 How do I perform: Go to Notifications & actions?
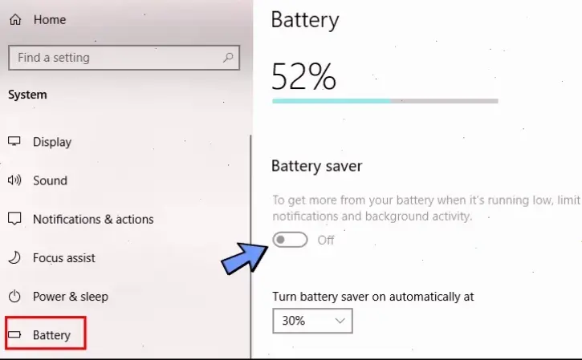(93, 219)
